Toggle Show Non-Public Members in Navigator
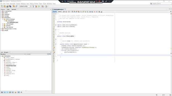Screen dimensions: 172x96 click(x=10, y=92)
